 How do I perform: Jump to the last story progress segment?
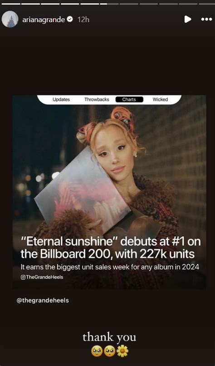coord(206,4)
